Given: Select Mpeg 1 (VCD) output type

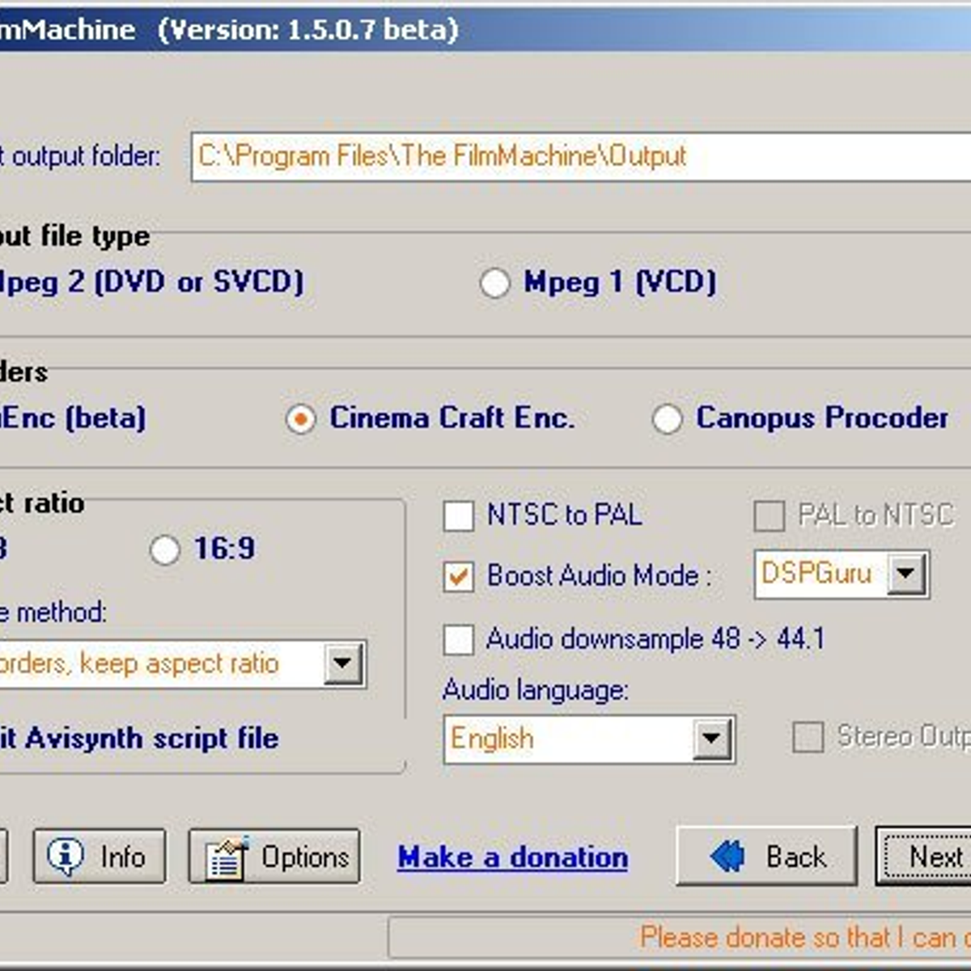Looking at the screenshot, I should [x=494, y=283].
